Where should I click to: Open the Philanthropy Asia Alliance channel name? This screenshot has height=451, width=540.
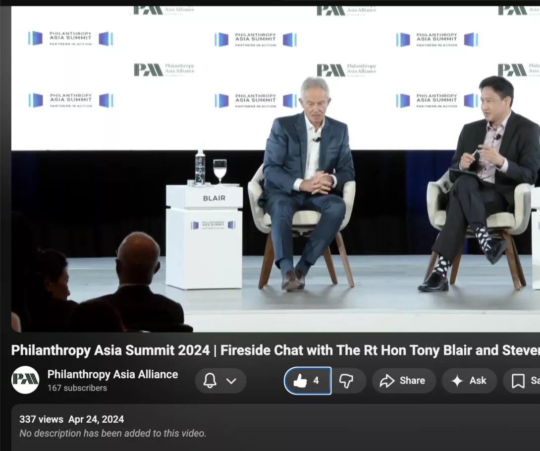click(112, 374)
